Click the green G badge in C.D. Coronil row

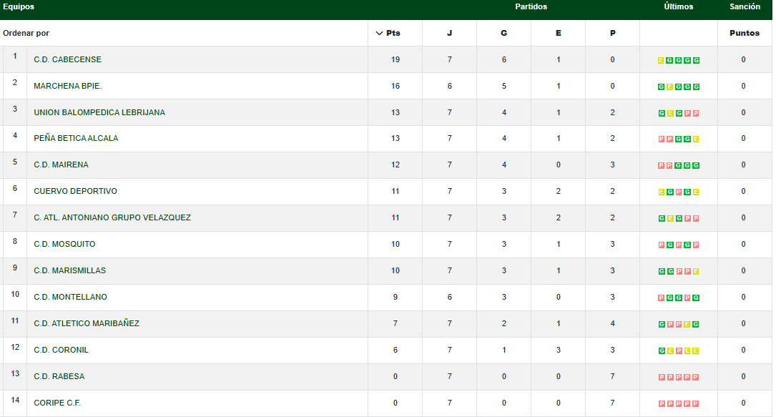click(662, 351)
